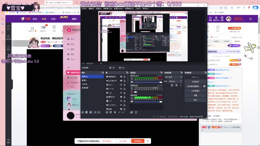The height and width of the screenshot is (146, 260).
Task: Click 发布动态 orange button in bottom popup
Action: point(137,141)
